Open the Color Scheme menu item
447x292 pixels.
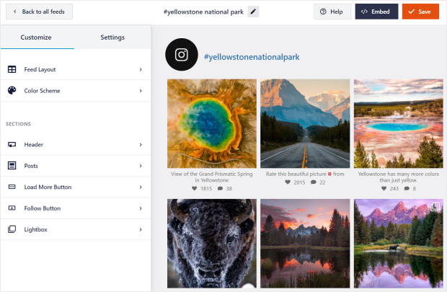[75, 91]
